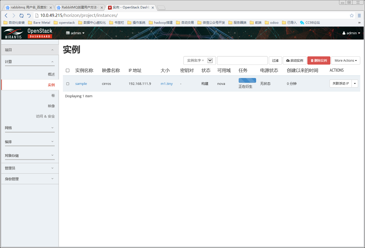Bookmark this page via the star icon
The width and height of the screenshot is (365, 248).
click(x=352, y=16)
